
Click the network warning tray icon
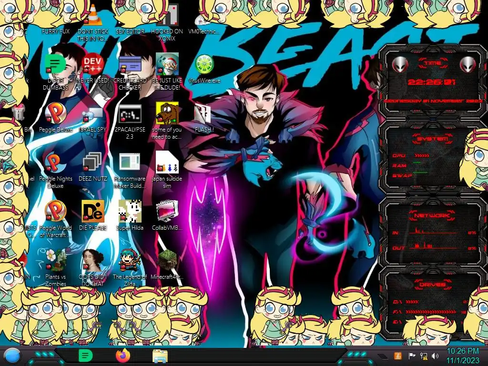pyautogui.click(x=424, y=356)
